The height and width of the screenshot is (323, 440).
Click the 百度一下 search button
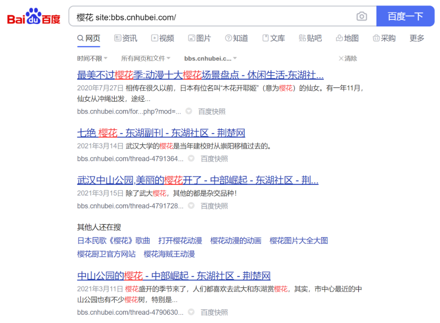[405, 16]
